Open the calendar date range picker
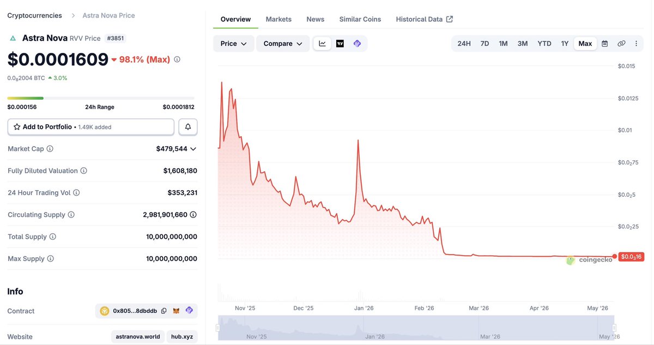Image resolution: width=654 pixels, height=345 pixels. (x=604, y=44)
